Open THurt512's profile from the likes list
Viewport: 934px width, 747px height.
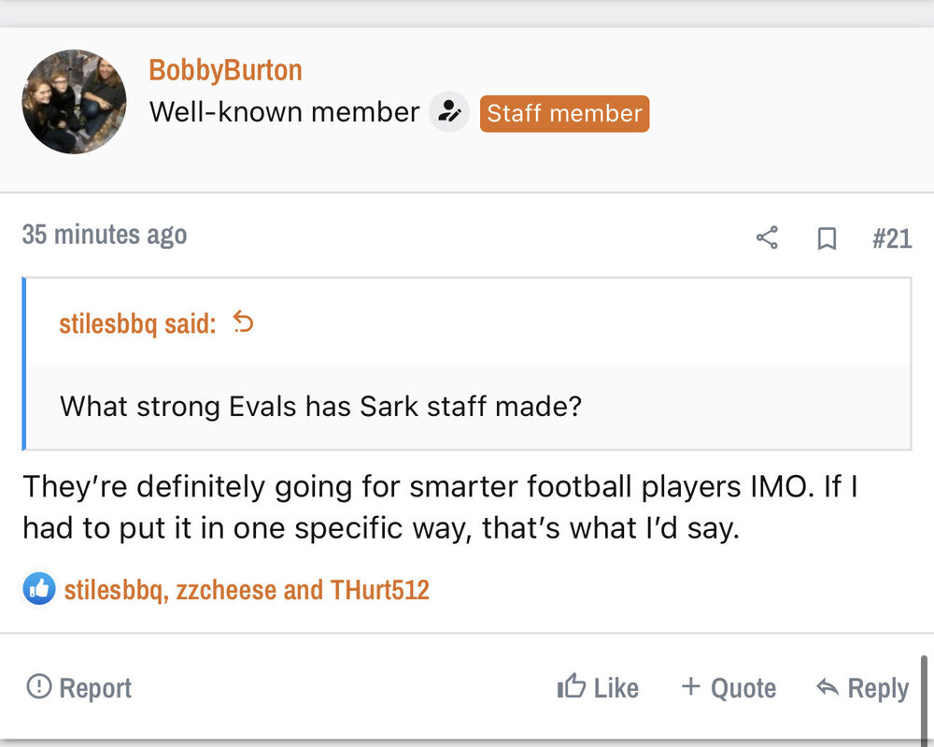pyautogui.click(x=379, y=590)
